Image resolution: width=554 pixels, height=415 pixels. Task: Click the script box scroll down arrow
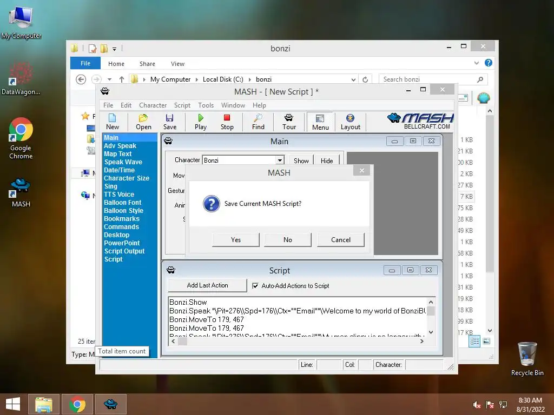(x=431, y=332)
